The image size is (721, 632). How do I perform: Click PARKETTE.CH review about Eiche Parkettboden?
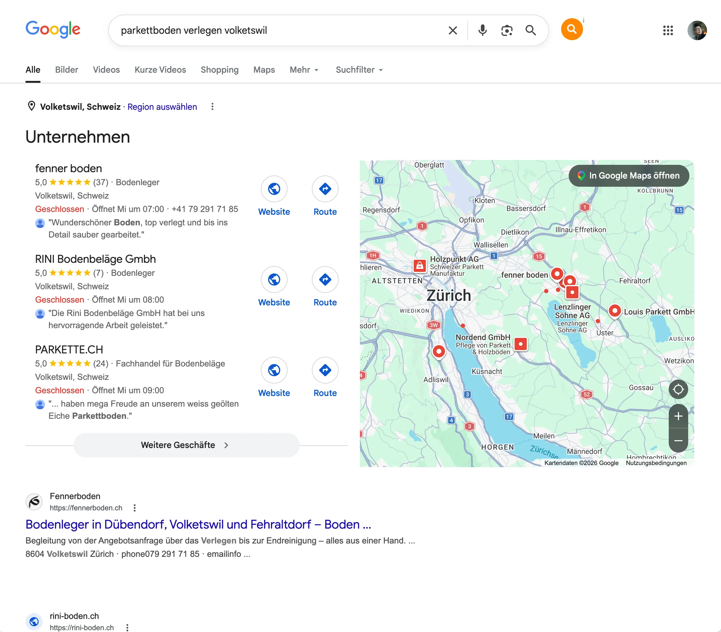[143, 410]
